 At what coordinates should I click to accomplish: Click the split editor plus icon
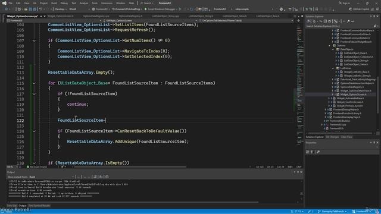298,21
